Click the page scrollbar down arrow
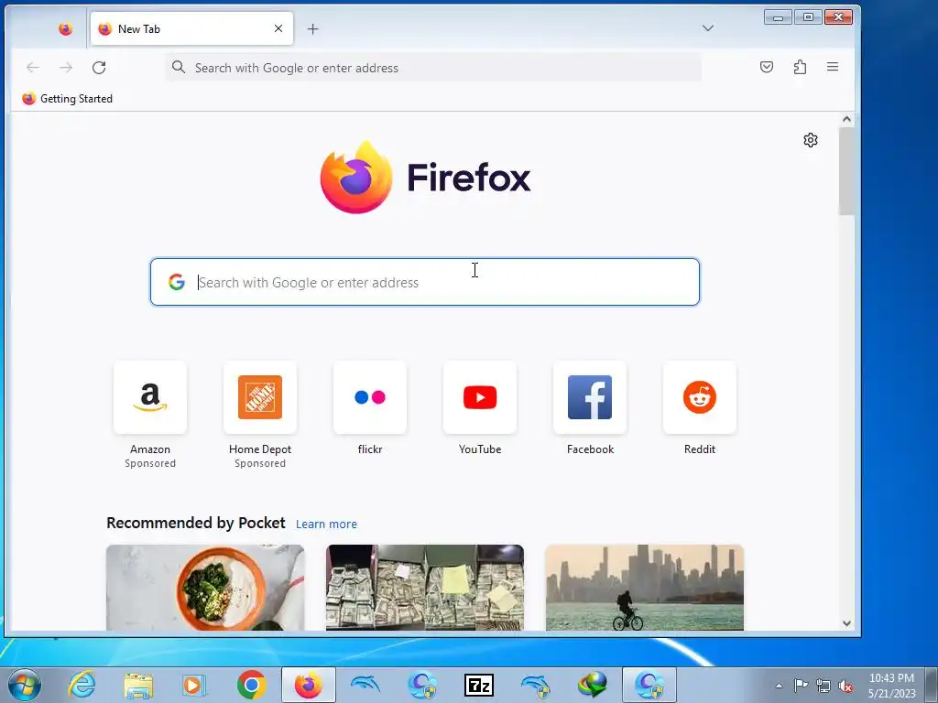 (x=846, y=622)
